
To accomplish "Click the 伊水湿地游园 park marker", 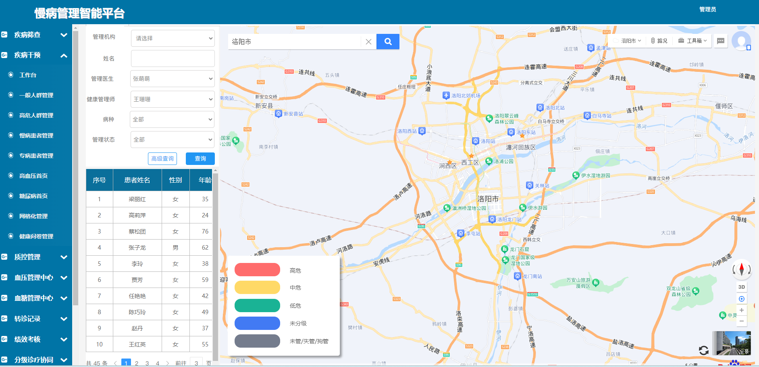I will pyautogui.click(x=576, y=175).
